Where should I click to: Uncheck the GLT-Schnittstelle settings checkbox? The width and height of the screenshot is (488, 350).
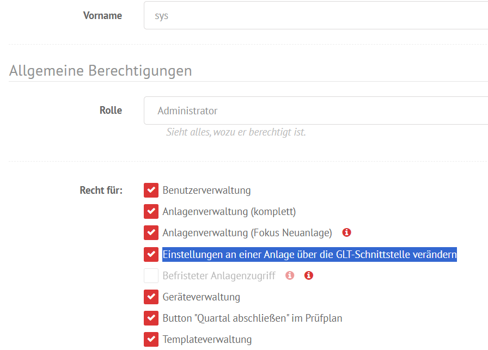(x=151, y=254)
